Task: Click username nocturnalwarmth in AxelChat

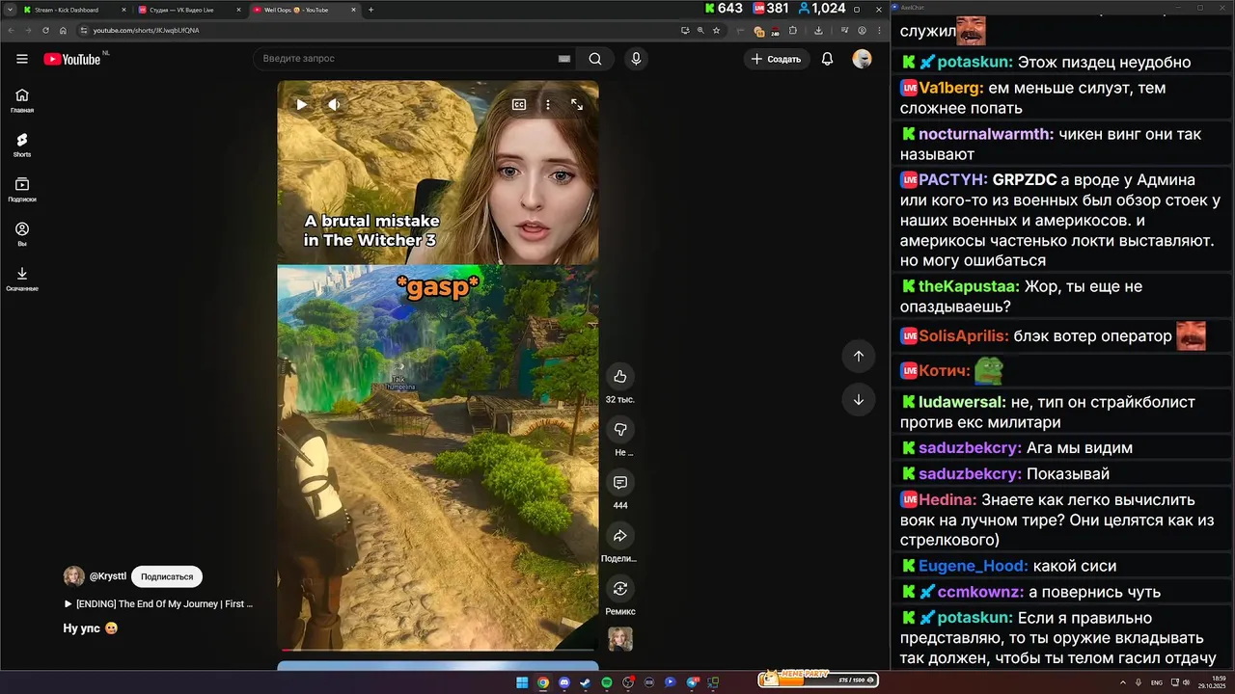Action: 986,134
